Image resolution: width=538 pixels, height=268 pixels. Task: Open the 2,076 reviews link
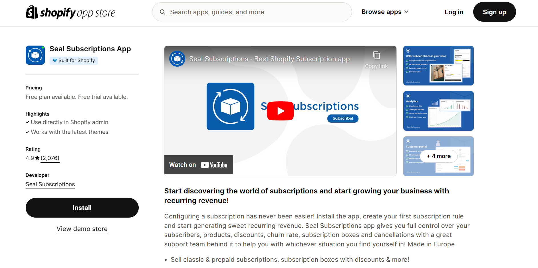pyautogui.click(x=50, y=158)
